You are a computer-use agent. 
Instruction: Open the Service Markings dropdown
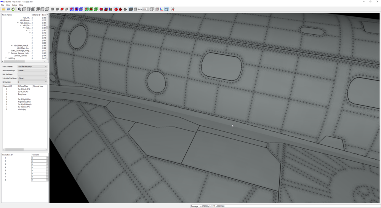click(x=32, y=70)
